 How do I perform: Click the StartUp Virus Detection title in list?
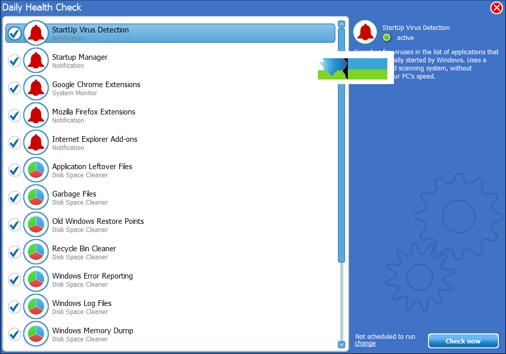pyautogui.click(x=90, y=30)
